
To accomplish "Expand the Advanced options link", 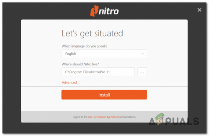I will (69, 82).
